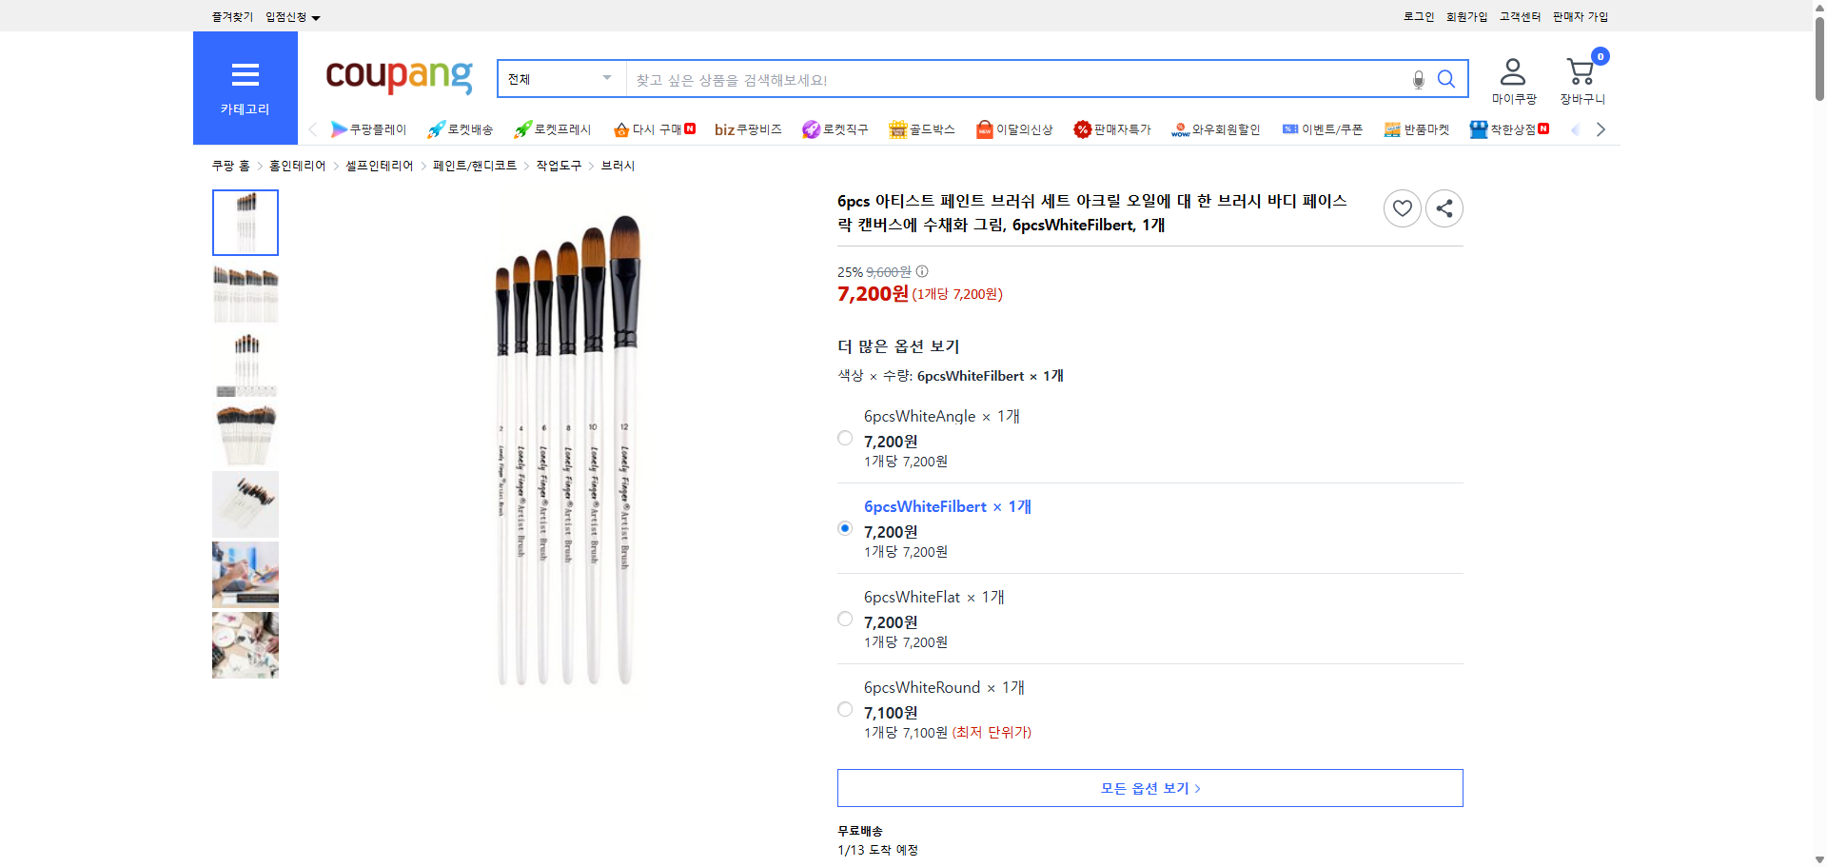Viewport: 1827px width, 867px height.
Task: View the painting-hands product thumbnail
Action: click(x=245, y=574)
